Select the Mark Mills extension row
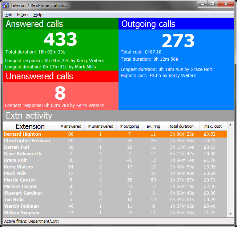 115,173
